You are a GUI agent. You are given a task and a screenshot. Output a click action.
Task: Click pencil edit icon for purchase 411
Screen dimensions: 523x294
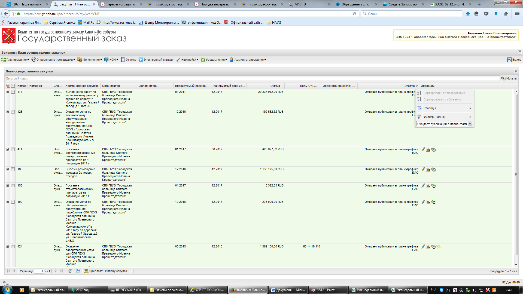[x=423, y=149]
